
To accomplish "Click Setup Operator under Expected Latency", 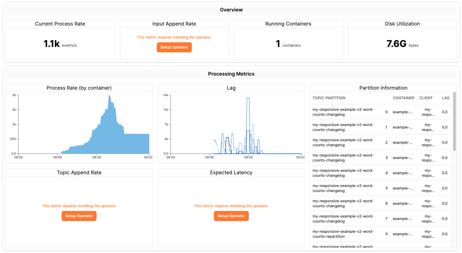I will pos(231,216).
